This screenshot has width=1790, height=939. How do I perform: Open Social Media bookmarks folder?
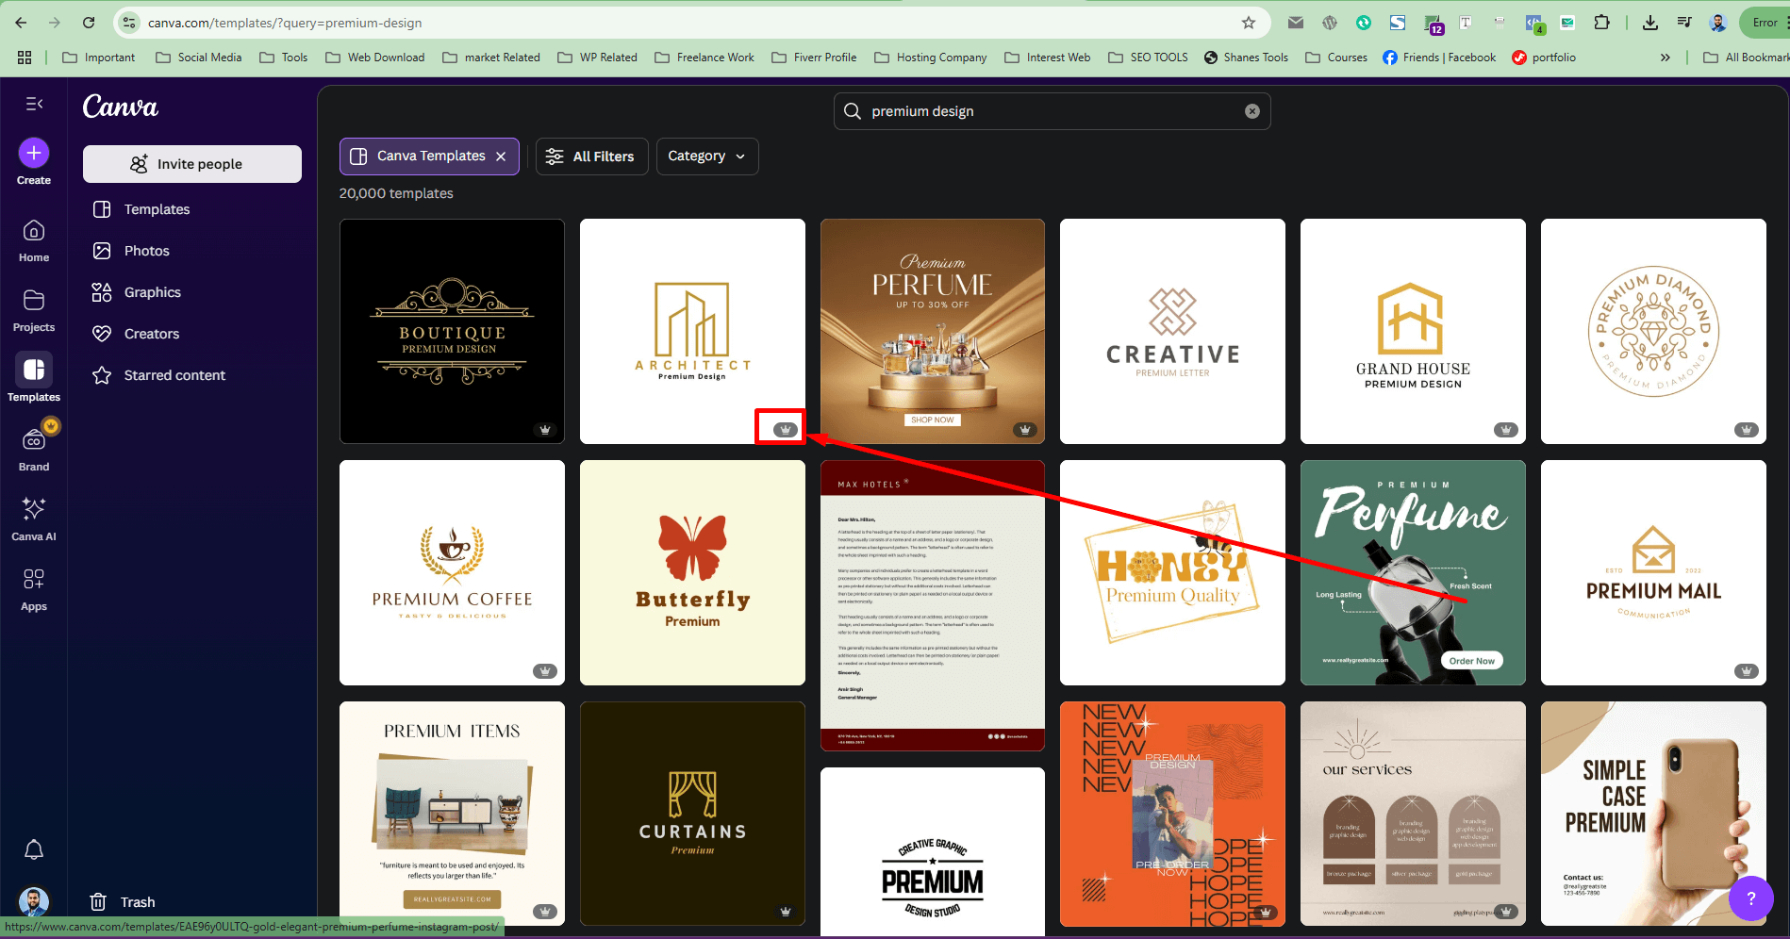199,58
